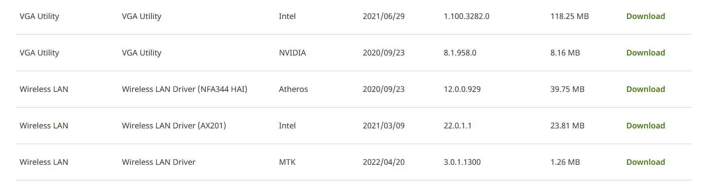Download the NVIDIA VGA Utility

(645, 53)
